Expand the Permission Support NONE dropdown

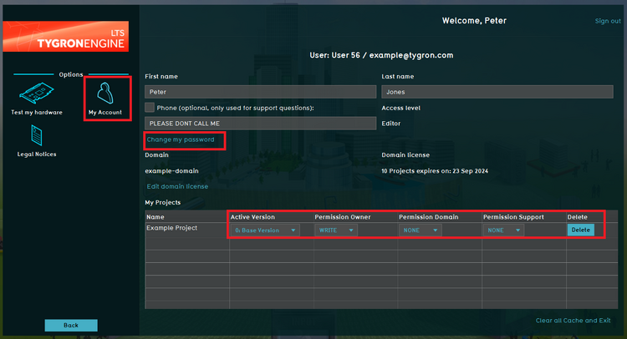pyautogui.click(x=505, y=230)
